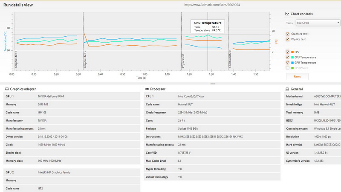Screen dimensions: 341x192
Task: Select the 1029 MHz clock value
Action: [x=51, y=145]
